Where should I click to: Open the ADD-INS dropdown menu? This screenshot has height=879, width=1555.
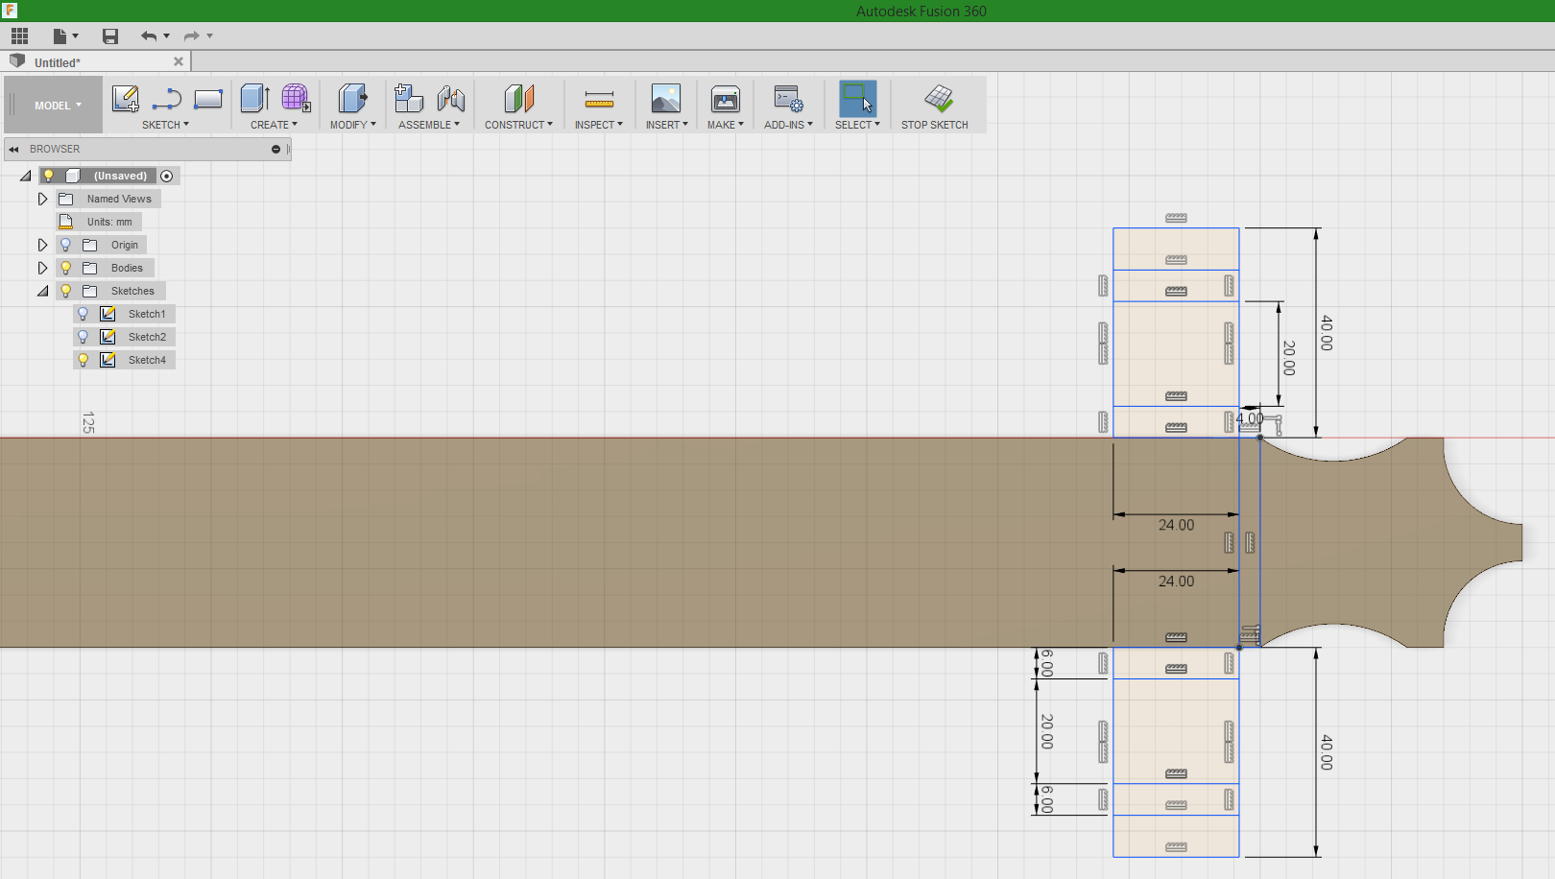tap(788, 125)
